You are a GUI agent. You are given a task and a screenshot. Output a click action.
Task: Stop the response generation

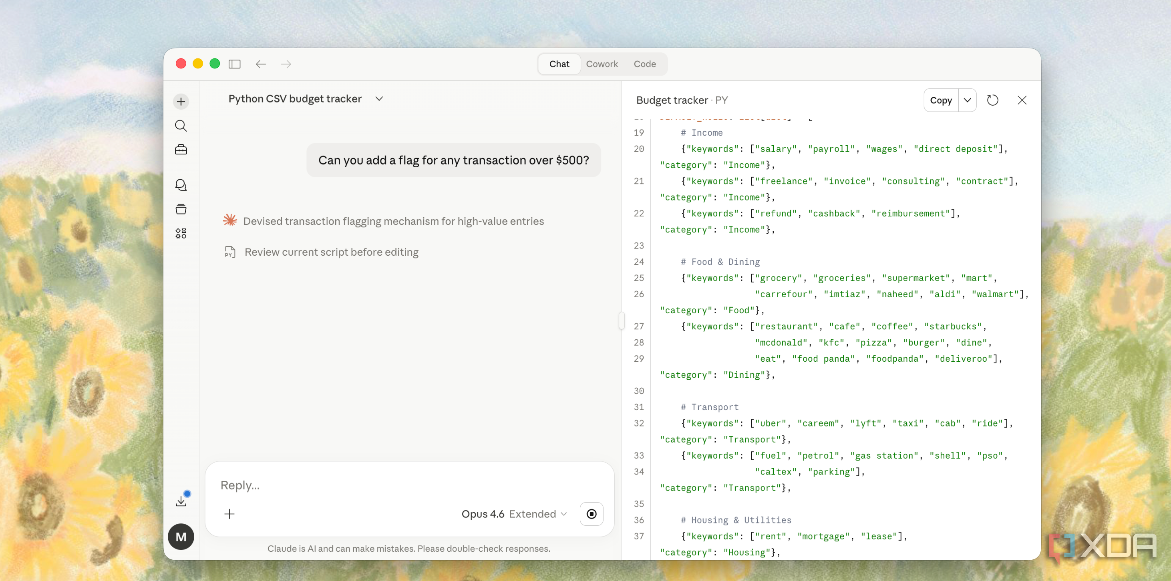592,514
